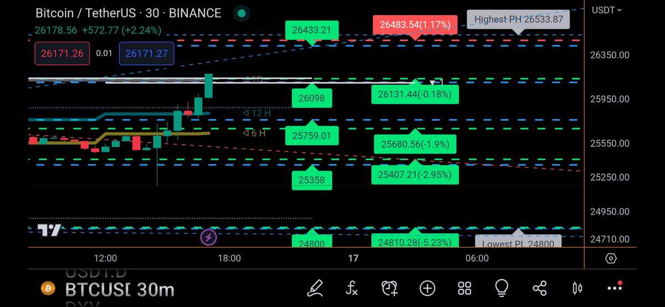The height and width of the screenshot is (307, 665).
Task: Select the Bitcoin / TetherUS chart title
Action: pos(128,13)
